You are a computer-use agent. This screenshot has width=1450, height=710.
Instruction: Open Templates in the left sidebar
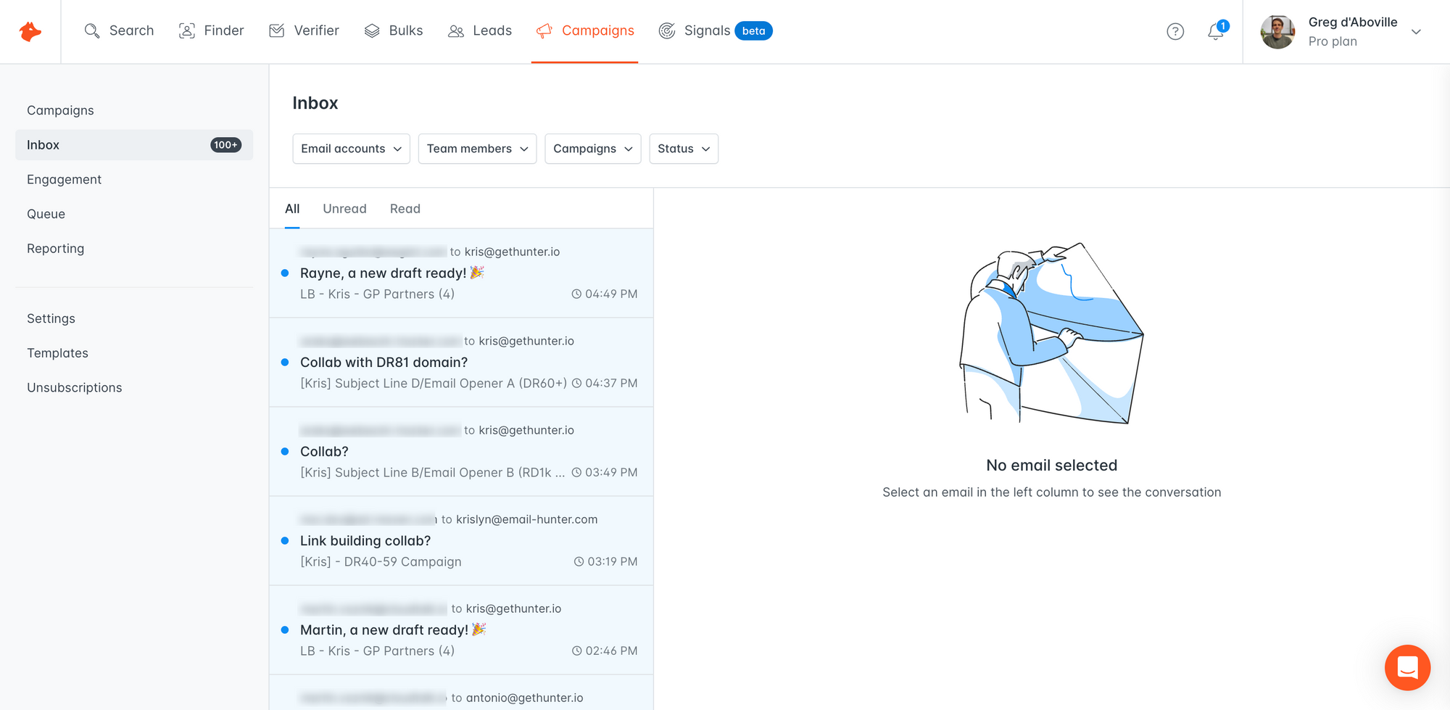point(57,353)
